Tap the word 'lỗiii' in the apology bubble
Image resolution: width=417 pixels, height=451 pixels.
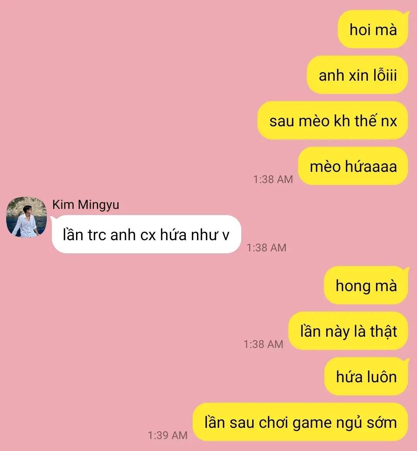(x=385, y=75)
